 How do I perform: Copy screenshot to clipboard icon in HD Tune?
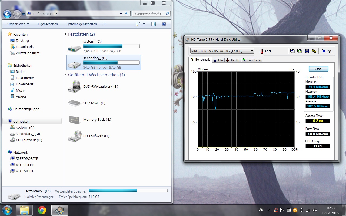pyautogui.click(x=300, y=51)
